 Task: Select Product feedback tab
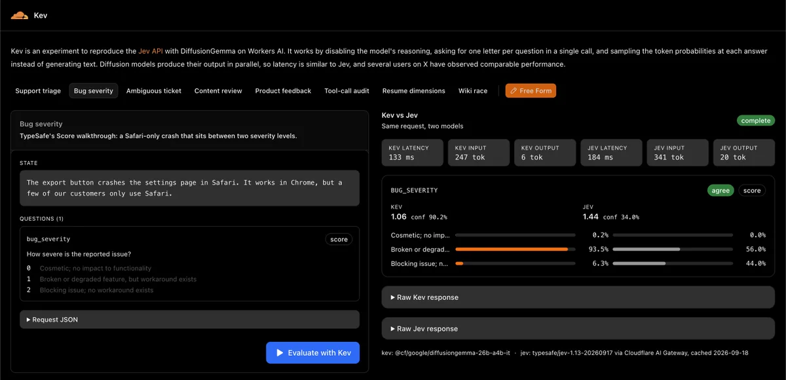[x=283, y=91]
